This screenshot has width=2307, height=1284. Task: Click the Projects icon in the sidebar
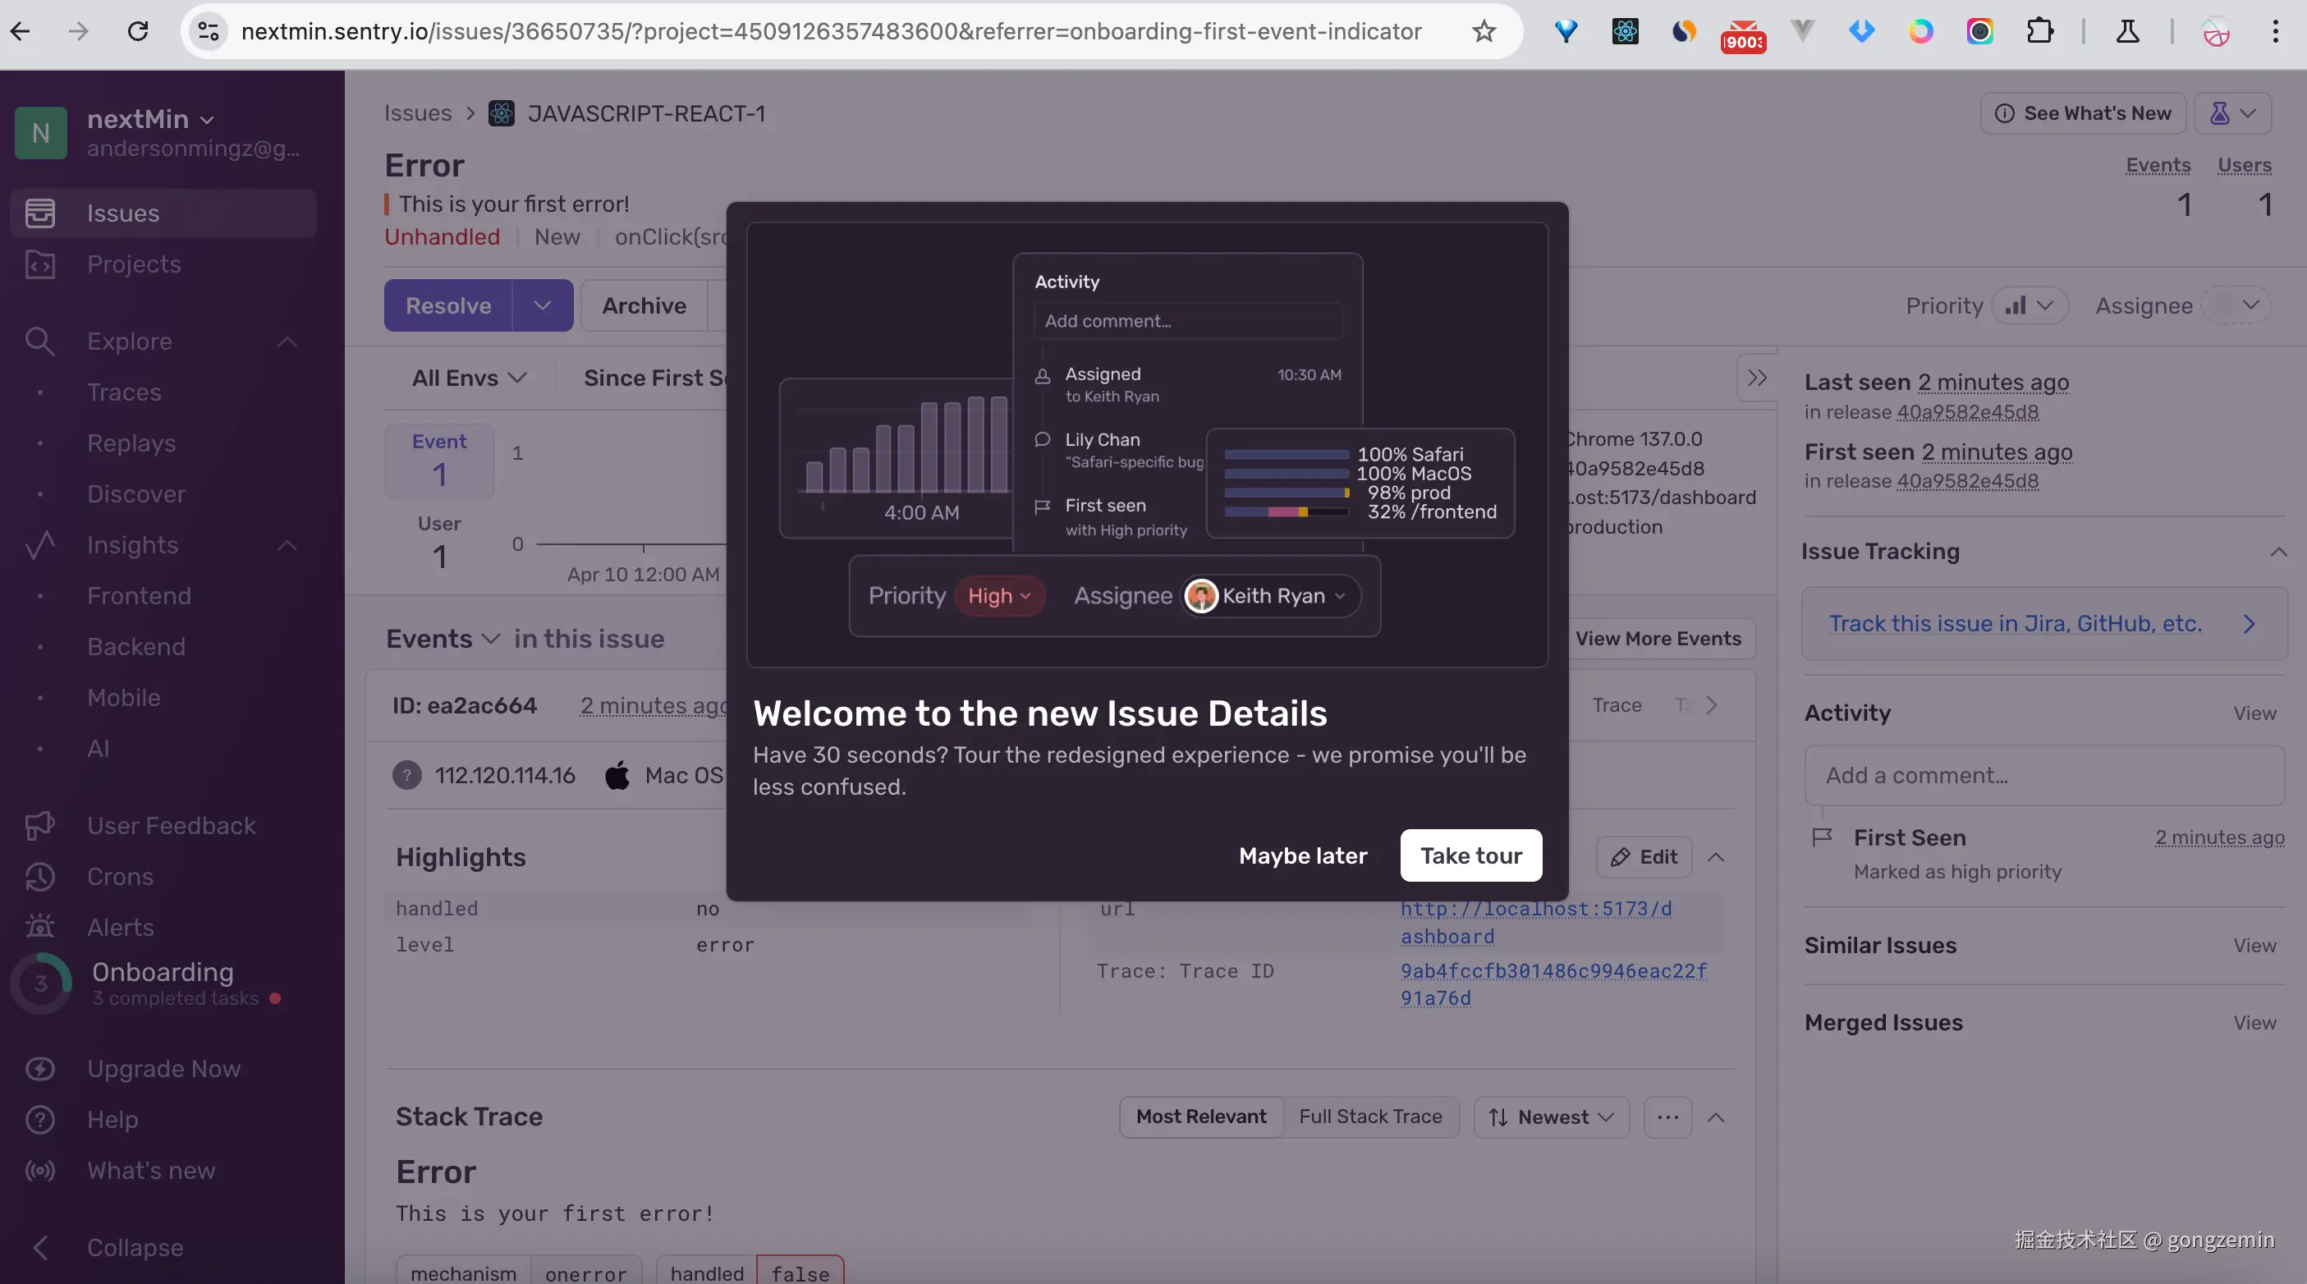coord(39,264)
